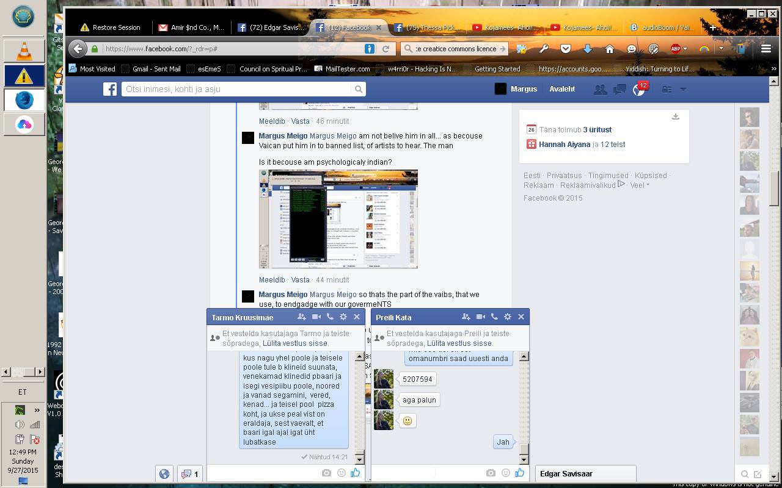Start video call in Preili Kata chat
Viewport: 782px width, 488px height.
[x=481, y=317]
